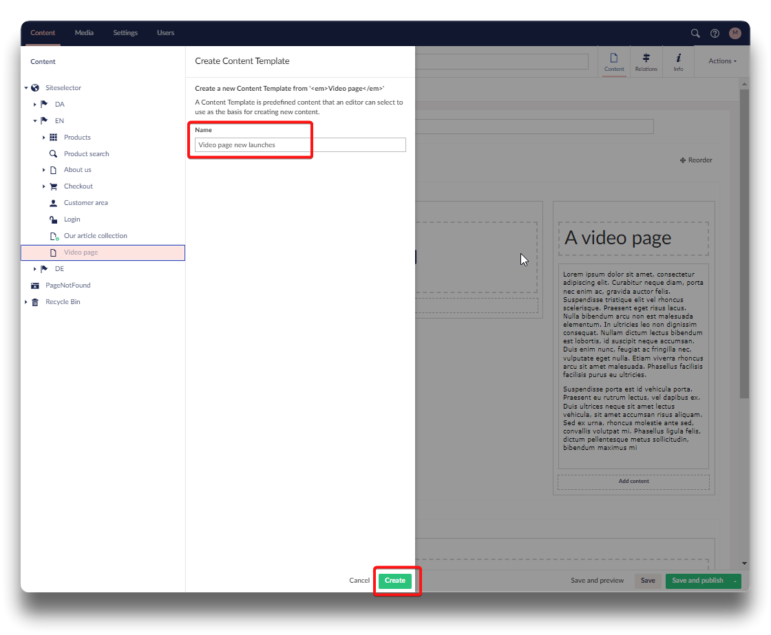Open the Settings section
This screenshot has width=771, height=635.
[x=125, y=33]
